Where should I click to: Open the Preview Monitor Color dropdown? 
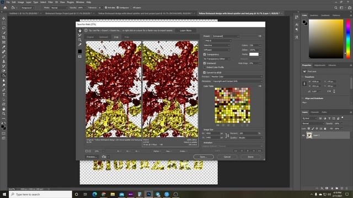(x=237, y=77)
